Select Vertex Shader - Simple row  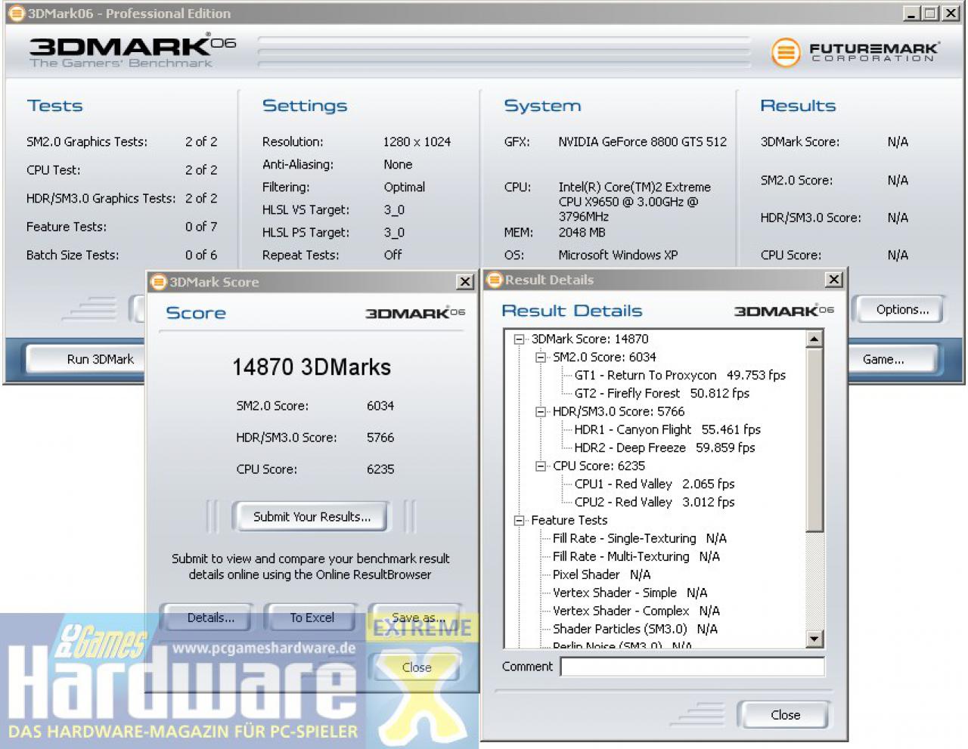tap(630, 593)
